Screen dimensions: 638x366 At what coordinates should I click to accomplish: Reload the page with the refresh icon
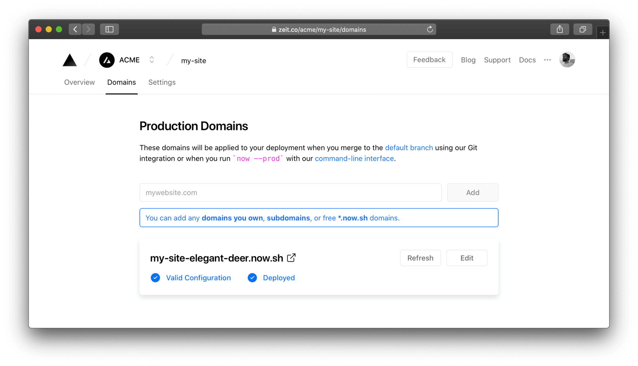(x=430, y=29)
